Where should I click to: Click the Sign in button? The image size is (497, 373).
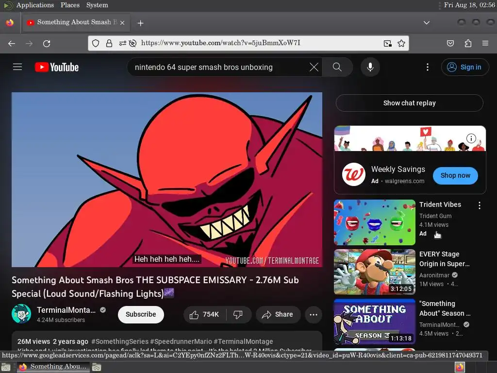click(464, 67)
